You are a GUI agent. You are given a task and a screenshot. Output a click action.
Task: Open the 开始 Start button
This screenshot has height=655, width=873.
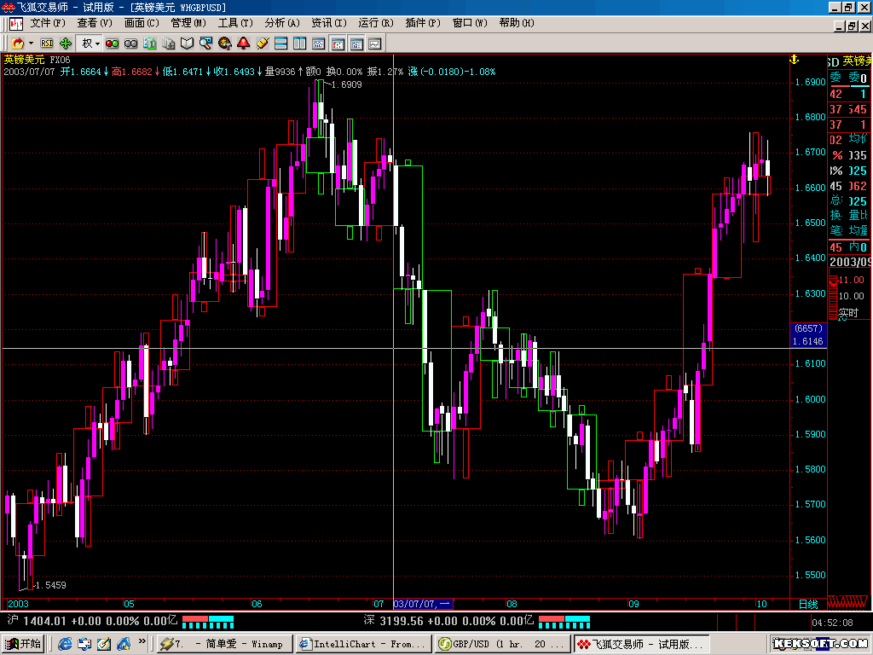coord(23,645)
